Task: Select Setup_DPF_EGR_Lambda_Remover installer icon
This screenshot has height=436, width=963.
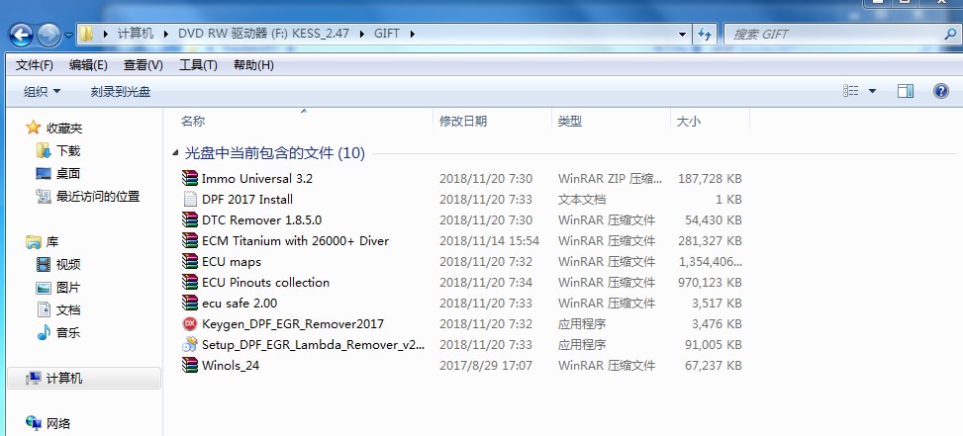Action: pos(190,345)
